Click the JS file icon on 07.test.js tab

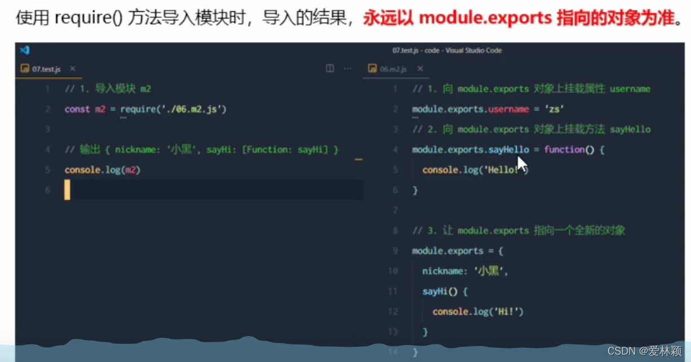[24, 69]
